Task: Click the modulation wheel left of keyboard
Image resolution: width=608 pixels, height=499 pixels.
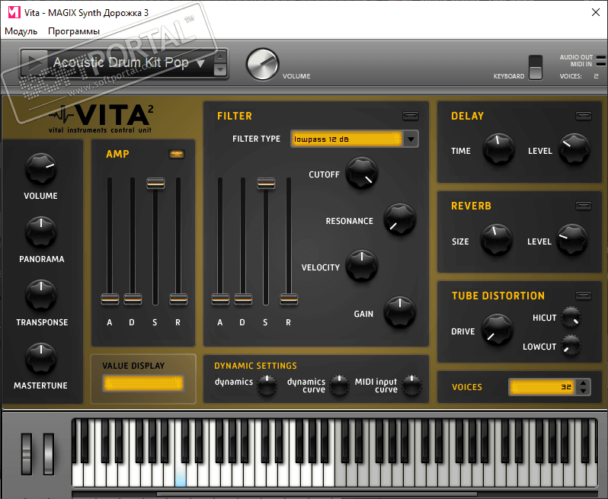Action: click(x=49, y=454)
